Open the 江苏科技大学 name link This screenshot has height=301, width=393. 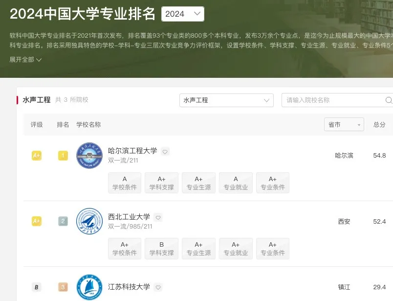click(x=129, y=287)
